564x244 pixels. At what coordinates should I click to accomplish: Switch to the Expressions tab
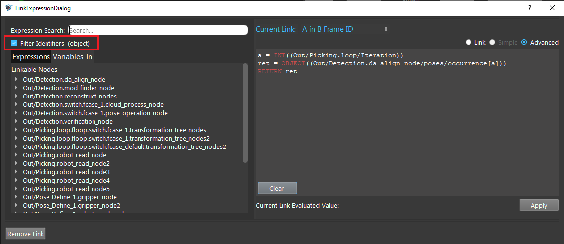click(31, 57)
